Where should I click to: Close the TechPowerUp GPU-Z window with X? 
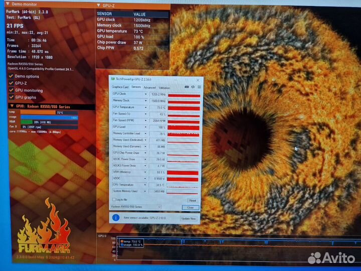point(198,80)
